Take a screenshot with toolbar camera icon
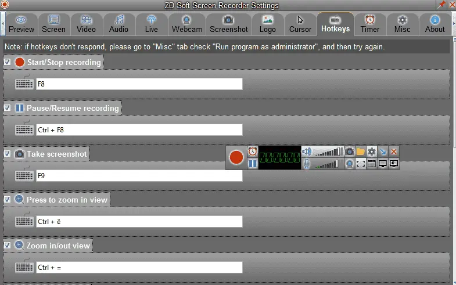Image resolution: width=456 pixels, height=285 pixels. click(350, 151)
